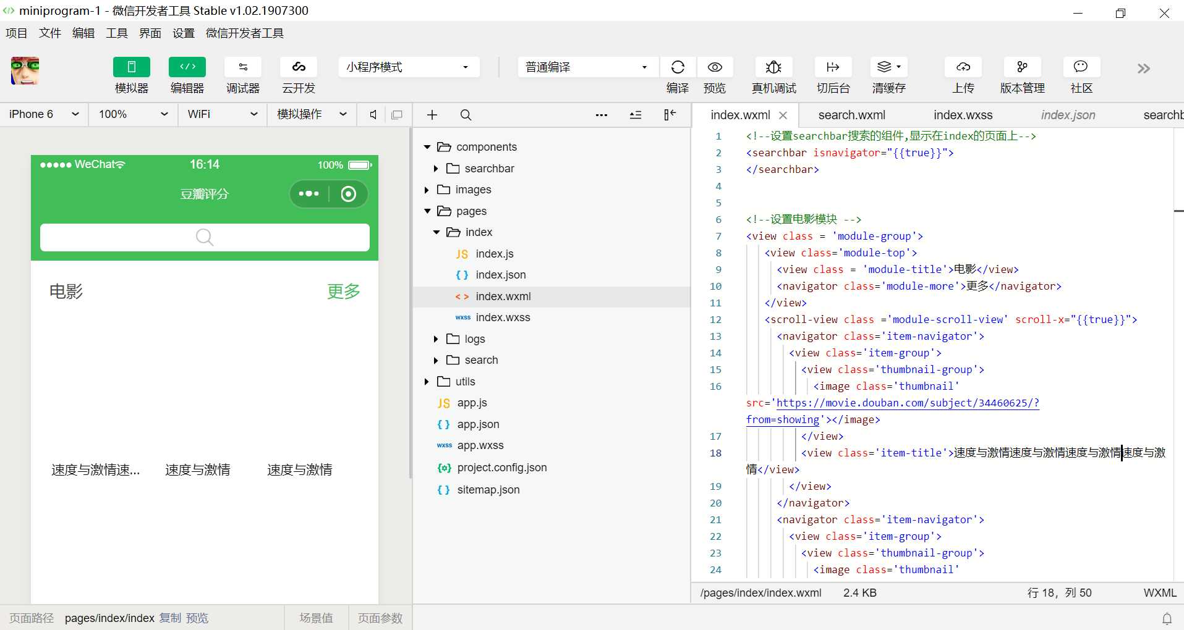Click simulator capsule close circle button

(349, 194)
